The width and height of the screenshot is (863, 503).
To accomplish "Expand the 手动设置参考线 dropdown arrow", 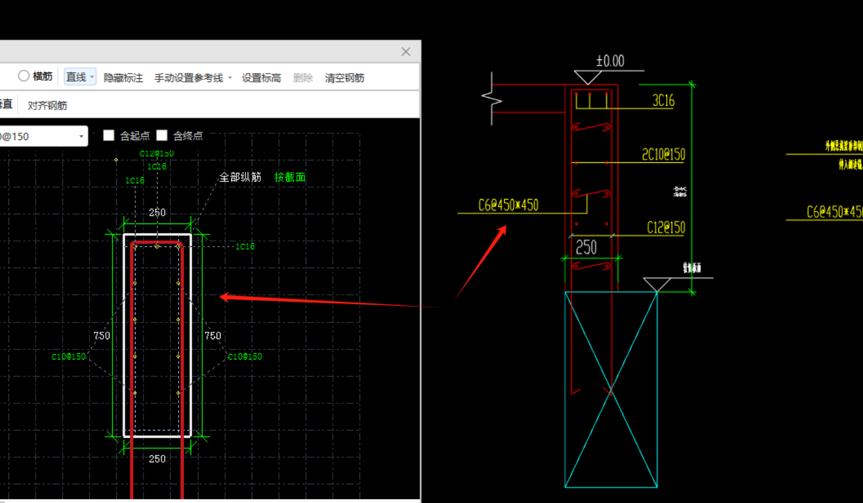I will (x=230, y=78).
